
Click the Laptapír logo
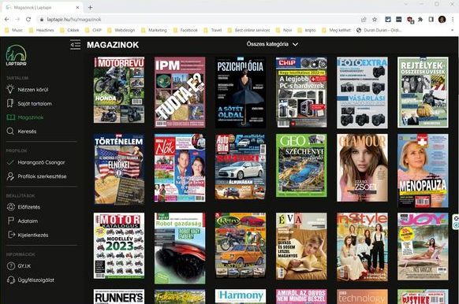[x=16, y=55]
